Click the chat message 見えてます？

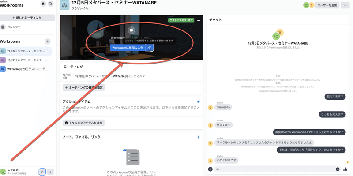click(335, 97)
